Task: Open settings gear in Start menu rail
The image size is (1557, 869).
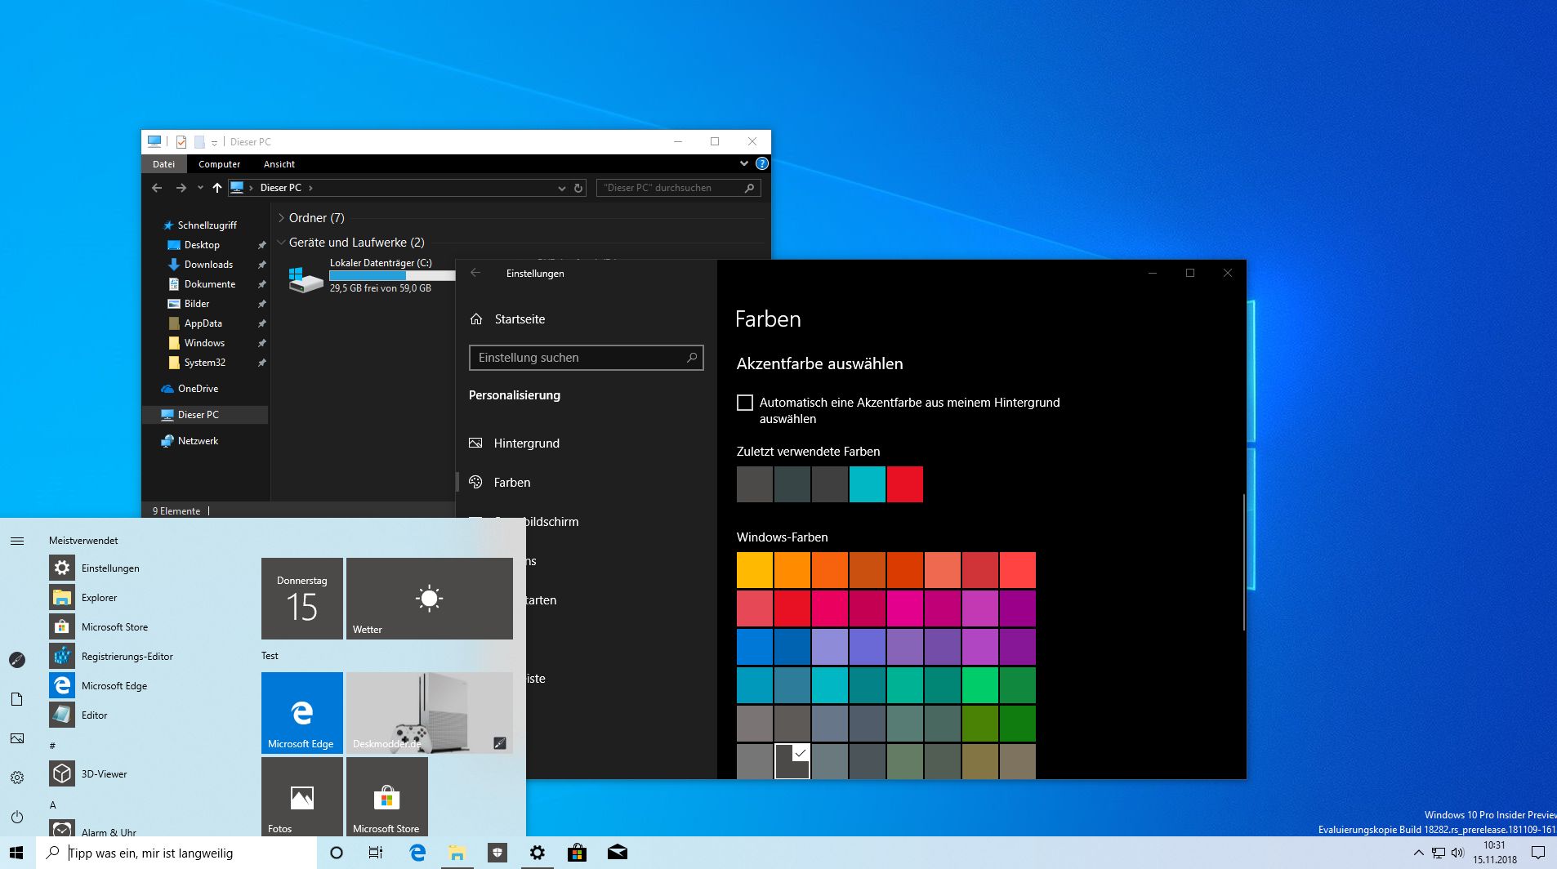Action: point(17,778)
